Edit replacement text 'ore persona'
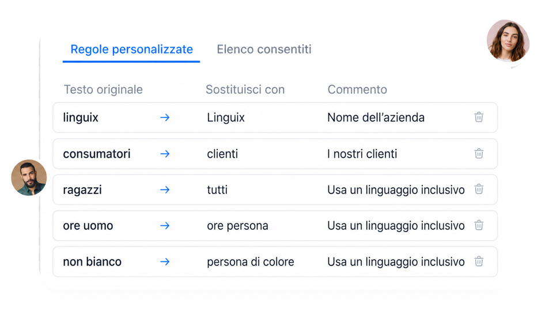Screen dimensions: 545x319 tap(237, 226)
